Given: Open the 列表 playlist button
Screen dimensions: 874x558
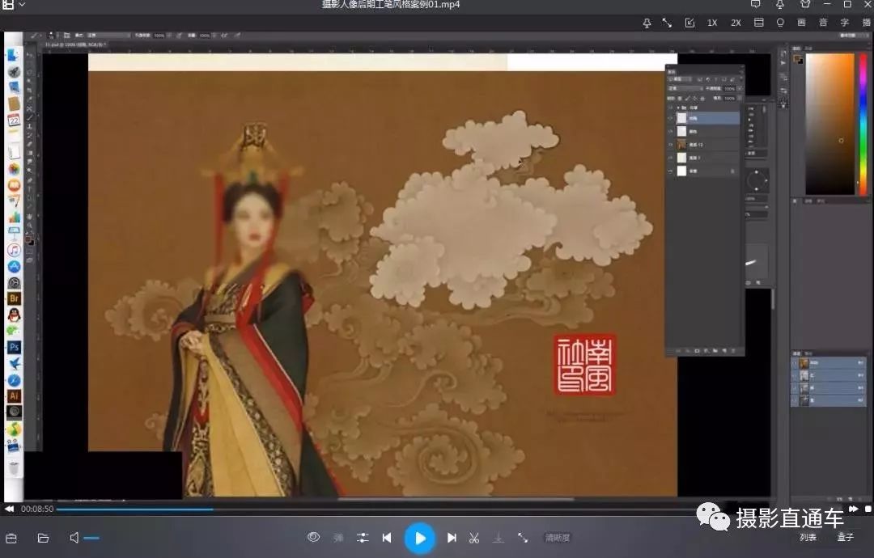Looking at the screenshot, I should pos(808,538).
